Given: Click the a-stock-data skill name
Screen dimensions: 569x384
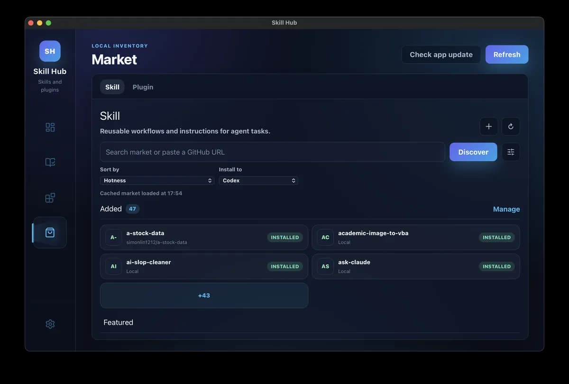Looking at the screenshot, I should [145, 233].
